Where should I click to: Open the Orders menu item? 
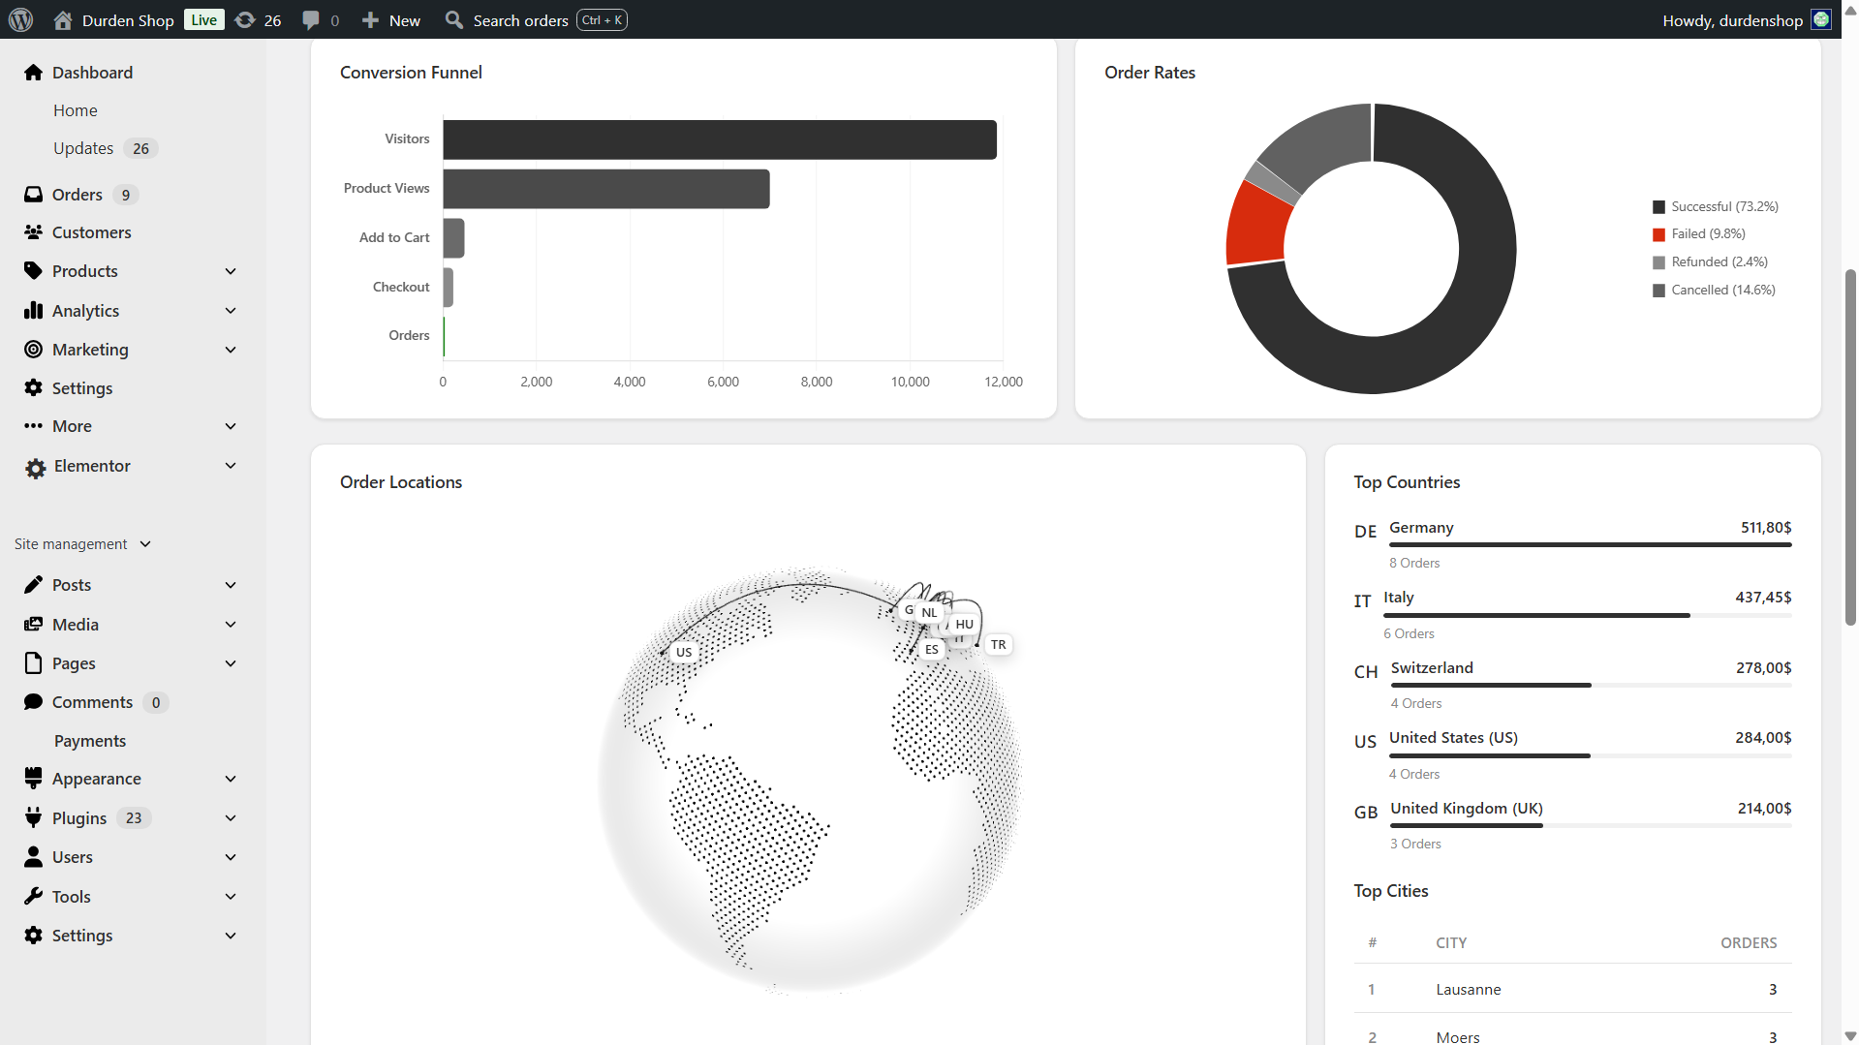point(77,195)
